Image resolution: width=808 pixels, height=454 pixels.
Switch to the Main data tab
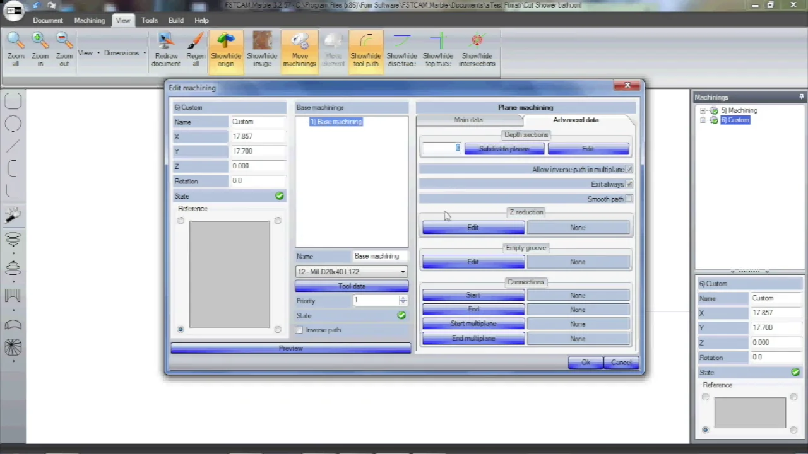coord(468,120)
